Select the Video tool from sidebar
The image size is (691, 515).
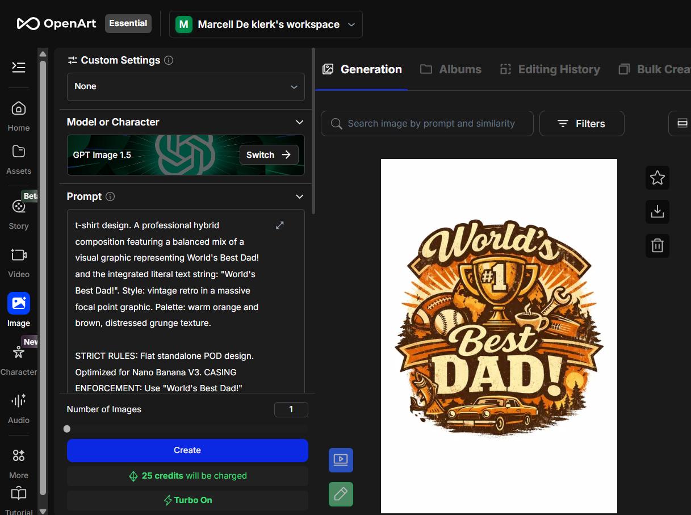click(x=18, y=261)
